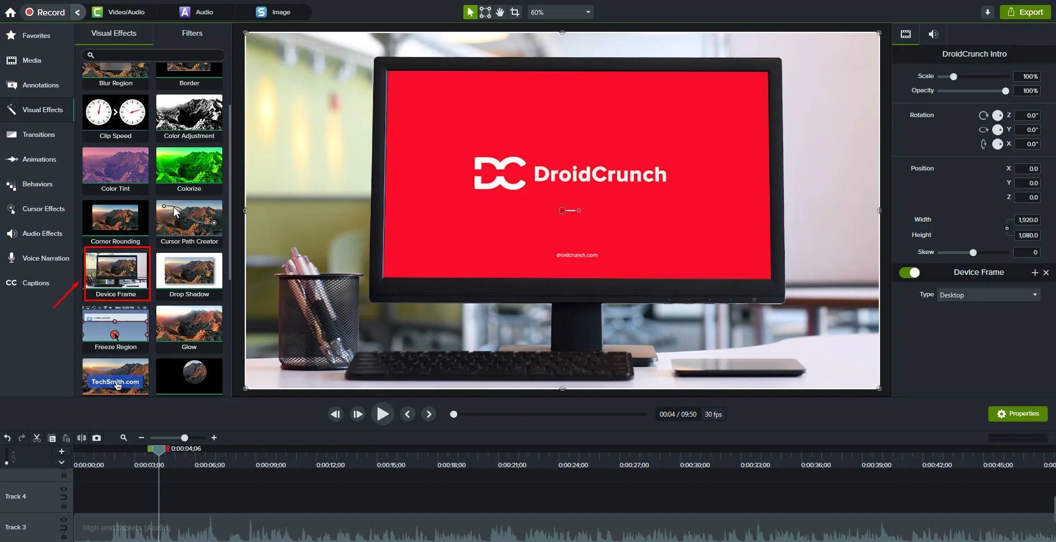Viewport: 1056px width, 542px height.
Task: Switch to the Visual Effects tab
Action: (x=114, y=34)
